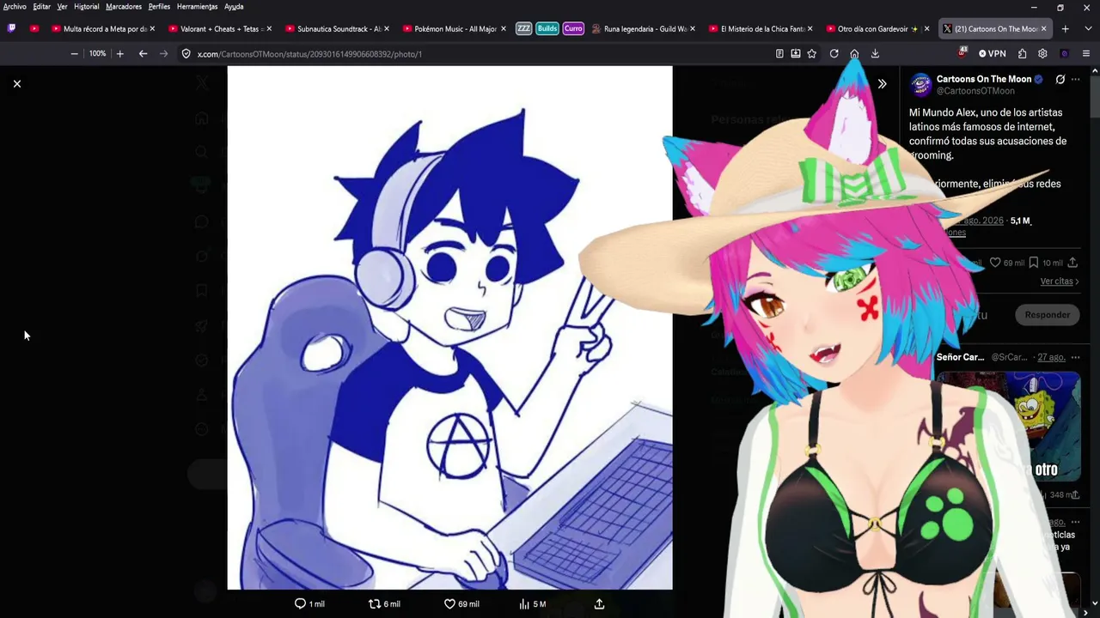This screenshot has width=1100, height=618.
Task: Click the x.com address bar URL
Action: tap(309, 54)
